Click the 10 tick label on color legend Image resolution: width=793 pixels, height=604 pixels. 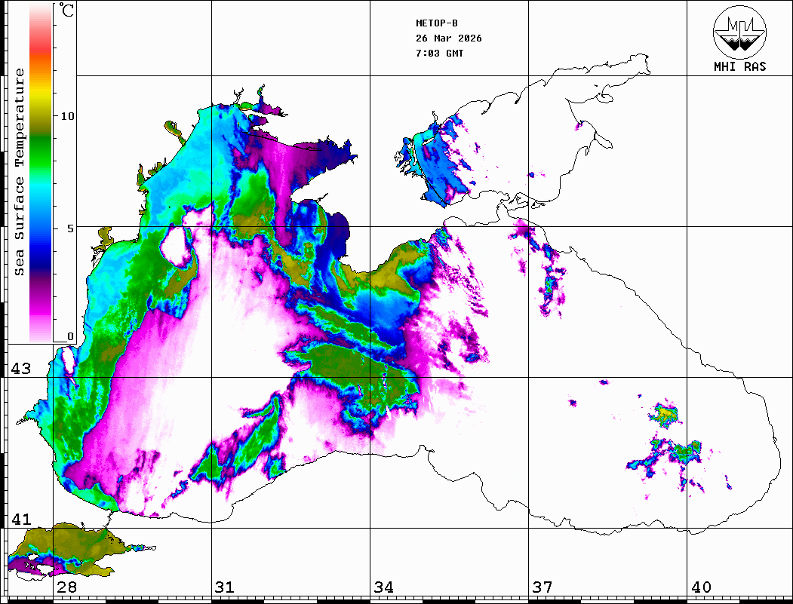[x=67, y=116]
